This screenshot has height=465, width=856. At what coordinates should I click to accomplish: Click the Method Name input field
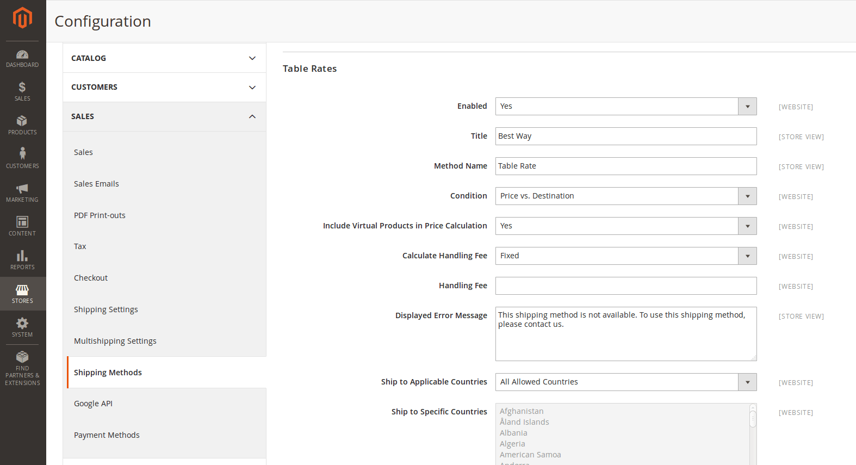coord(626,166)
